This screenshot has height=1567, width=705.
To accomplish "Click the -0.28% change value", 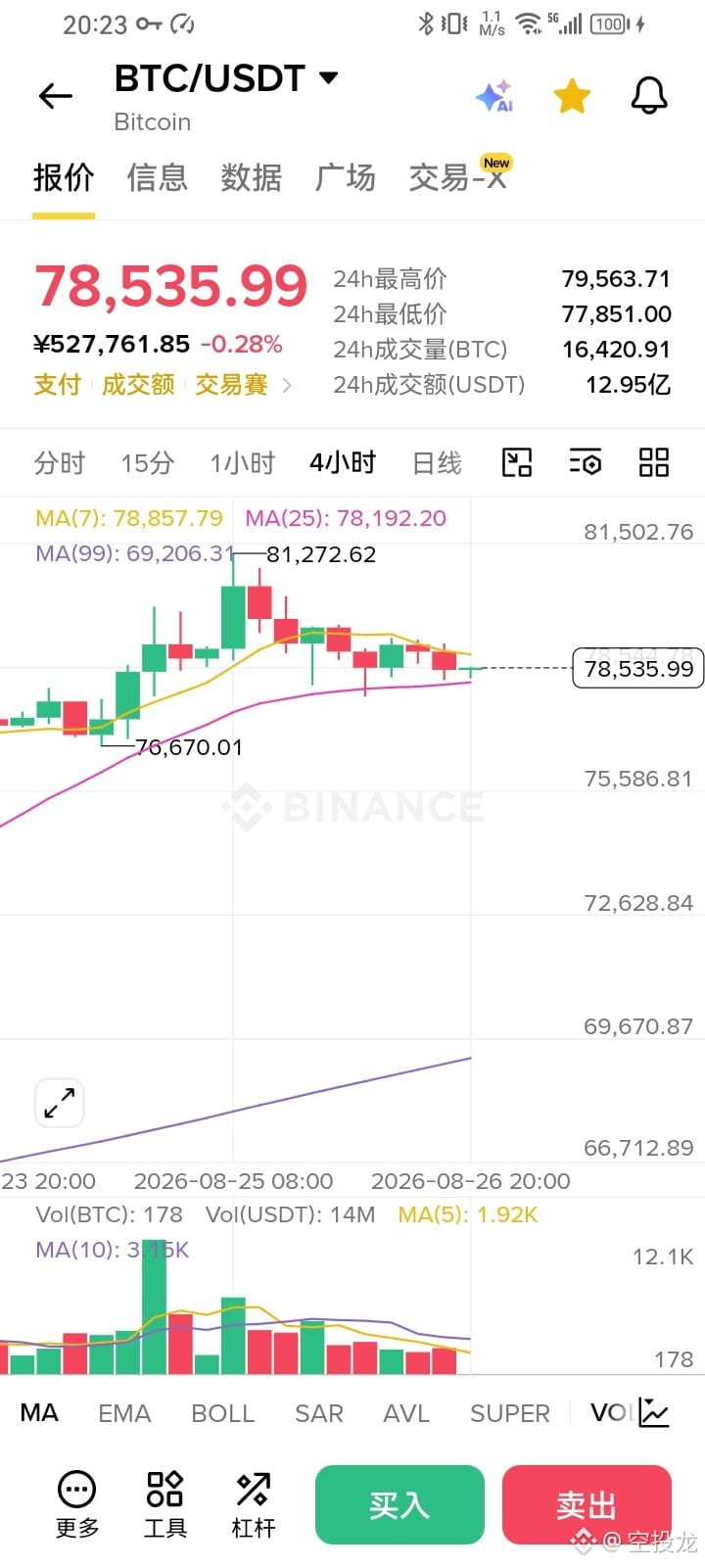I will (241, 345).
